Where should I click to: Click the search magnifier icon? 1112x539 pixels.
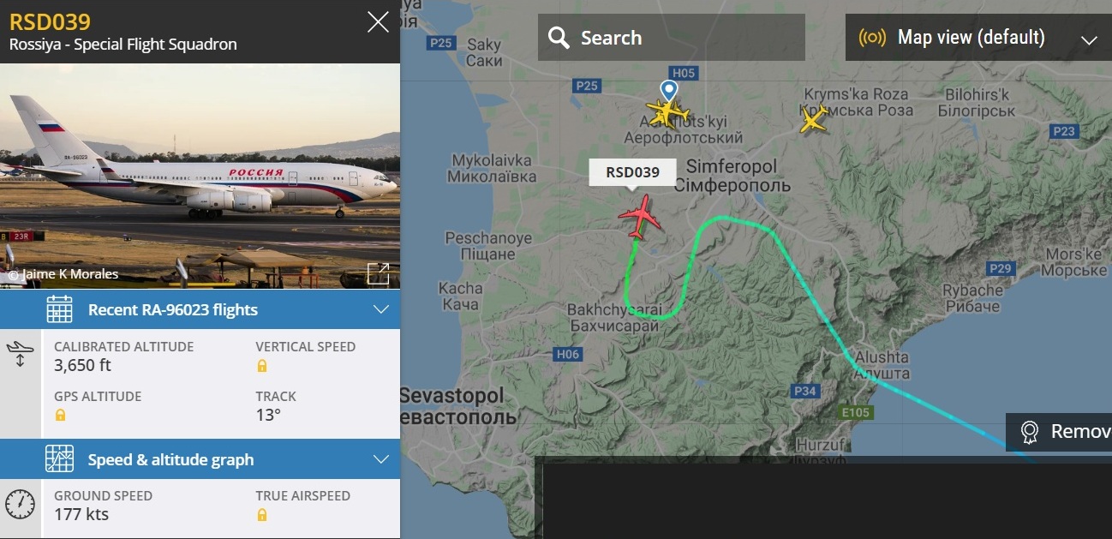pos(559,38)
